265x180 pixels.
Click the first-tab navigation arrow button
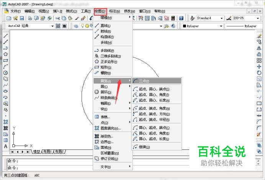point(12,152)
